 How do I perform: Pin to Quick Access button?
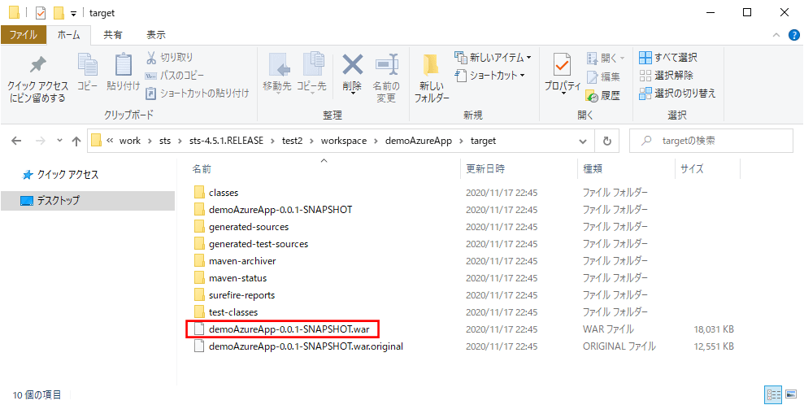click(37, 78)
